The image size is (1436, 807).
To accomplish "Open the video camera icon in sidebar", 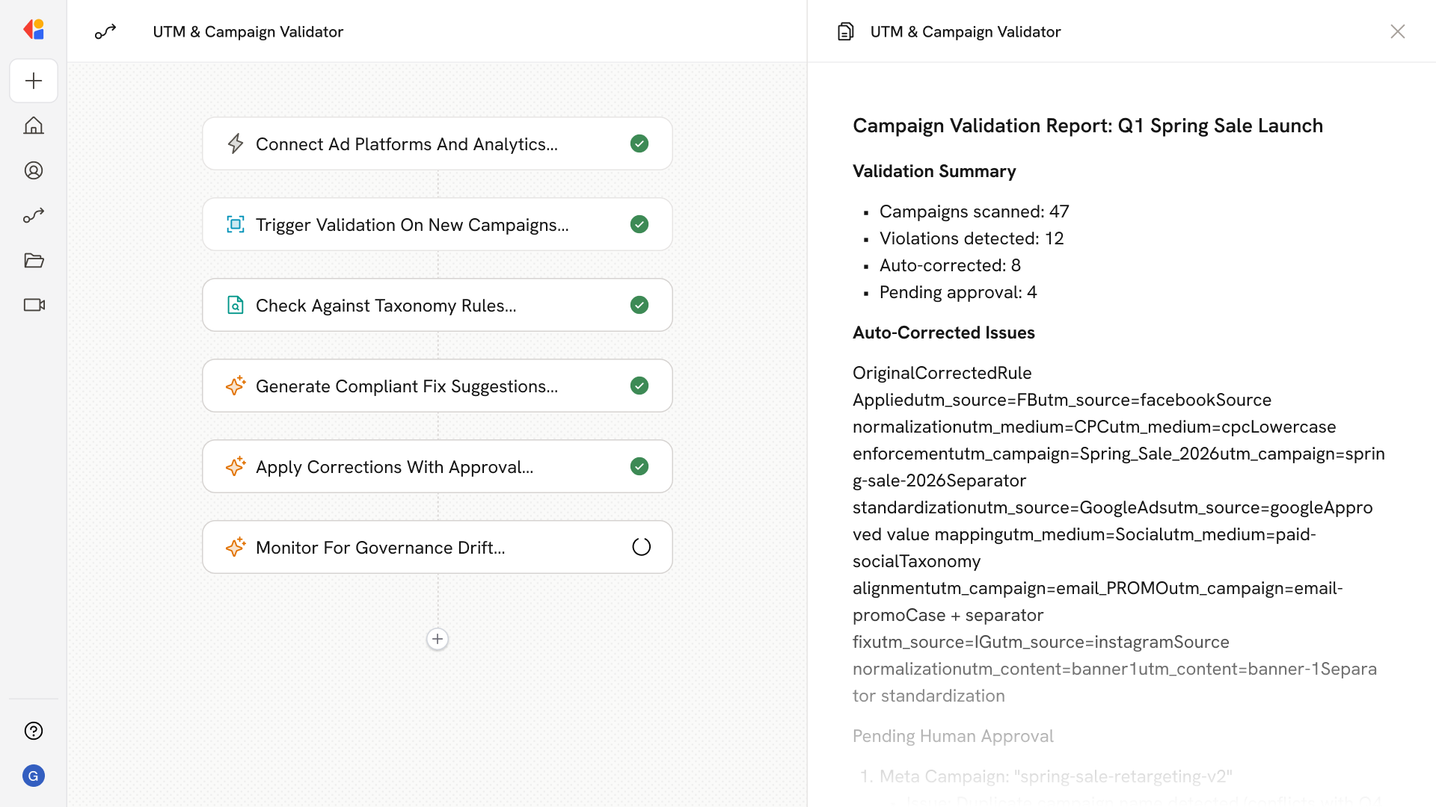I will click(34, 305).
